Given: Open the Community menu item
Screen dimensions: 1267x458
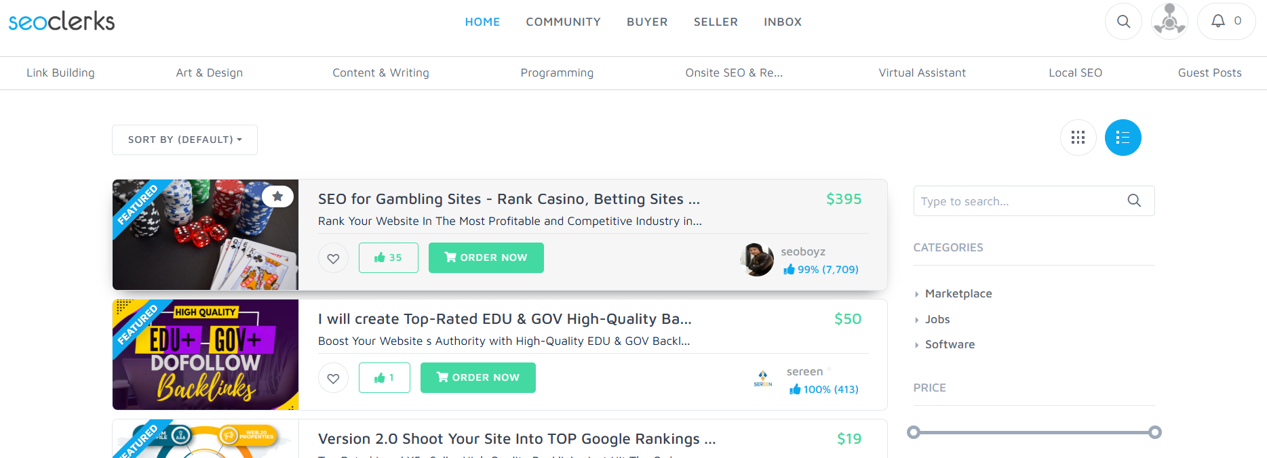Looking at the screenshot, I should [x=564, y=22].
